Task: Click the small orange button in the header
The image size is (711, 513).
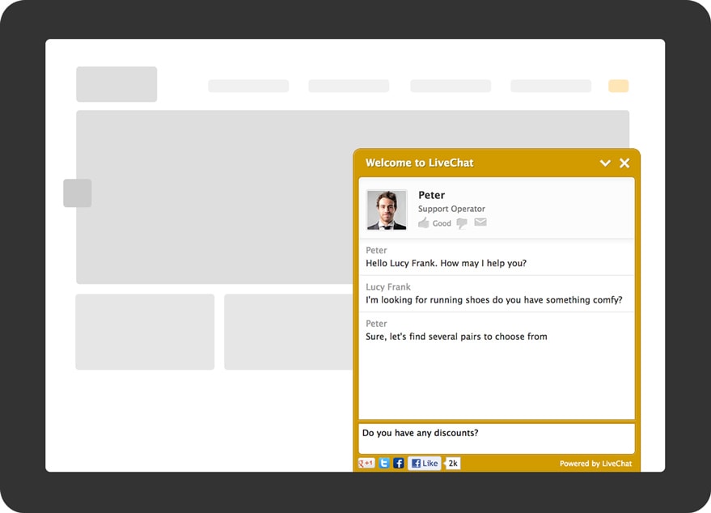Action: click(x=618, y=86)
